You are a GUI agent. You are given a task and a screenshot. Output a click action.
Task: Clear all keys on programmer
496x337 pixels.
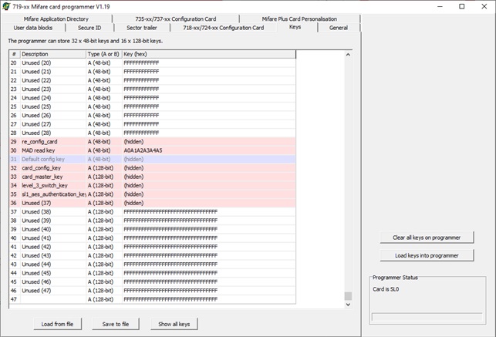[x=427, y=238]
